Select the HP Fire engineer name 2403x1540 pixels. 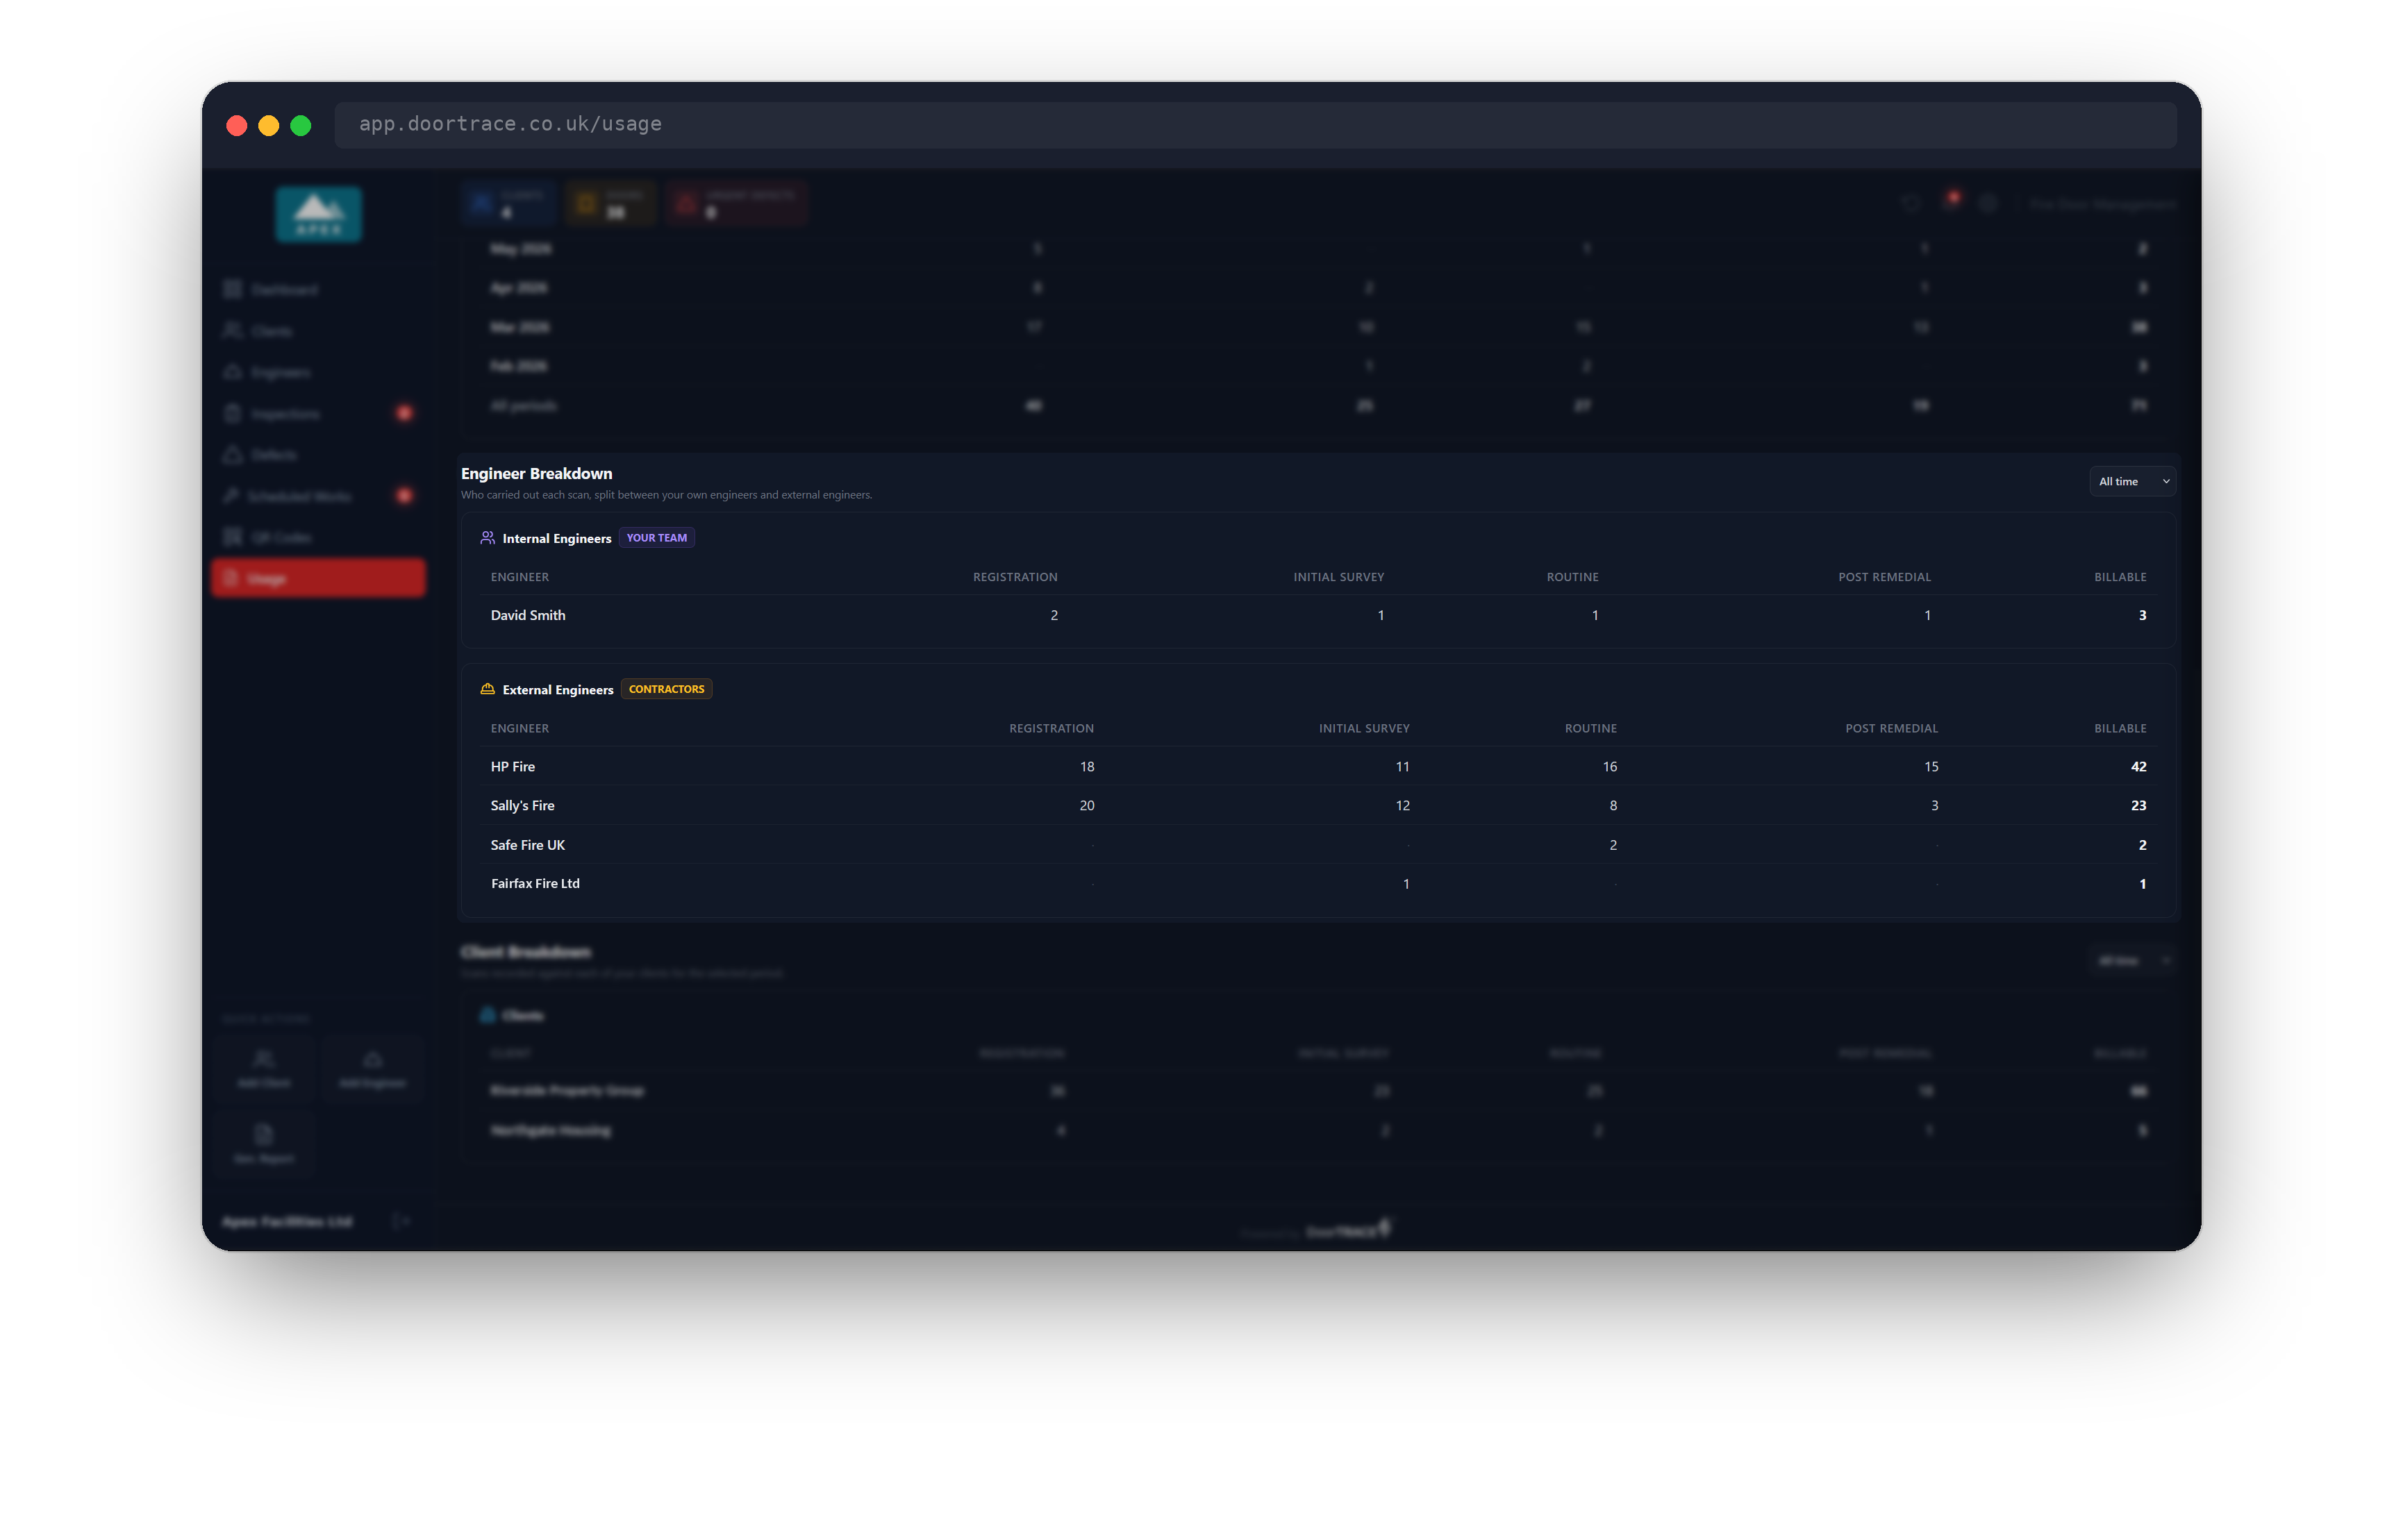pyautogui.click(x=513, y=766)
